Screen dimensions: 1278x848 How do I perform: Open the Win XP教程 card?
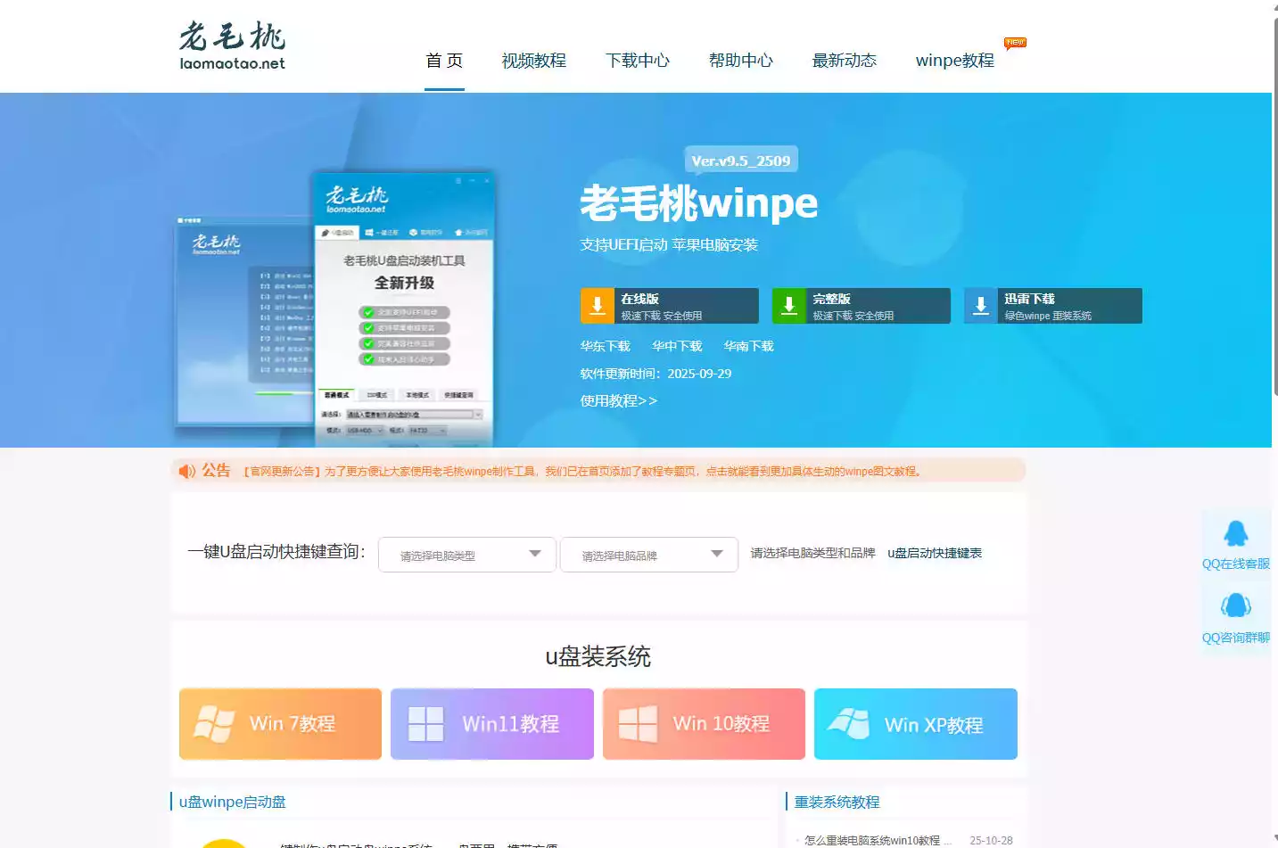pyautogui.click(x=916, y=724)
